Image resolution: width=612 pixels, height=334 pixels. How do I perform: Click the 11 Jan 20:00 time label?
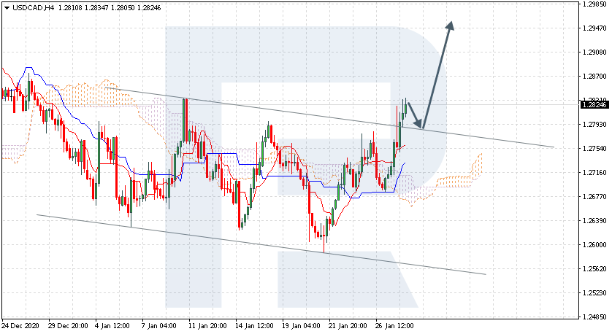coord(207,325)
